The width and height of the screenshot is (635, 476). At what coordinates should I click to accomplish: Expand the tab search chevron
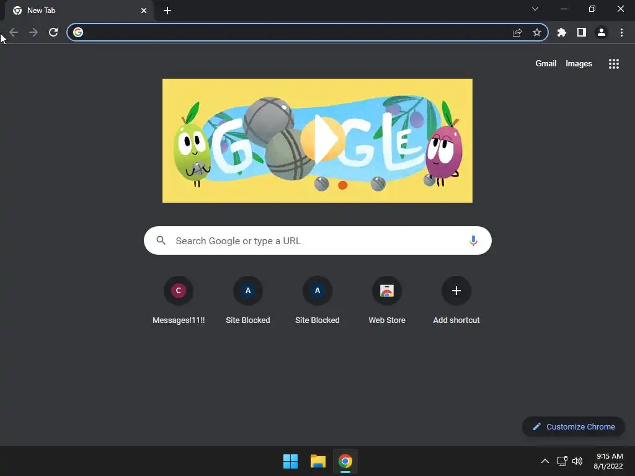point(535,9)
